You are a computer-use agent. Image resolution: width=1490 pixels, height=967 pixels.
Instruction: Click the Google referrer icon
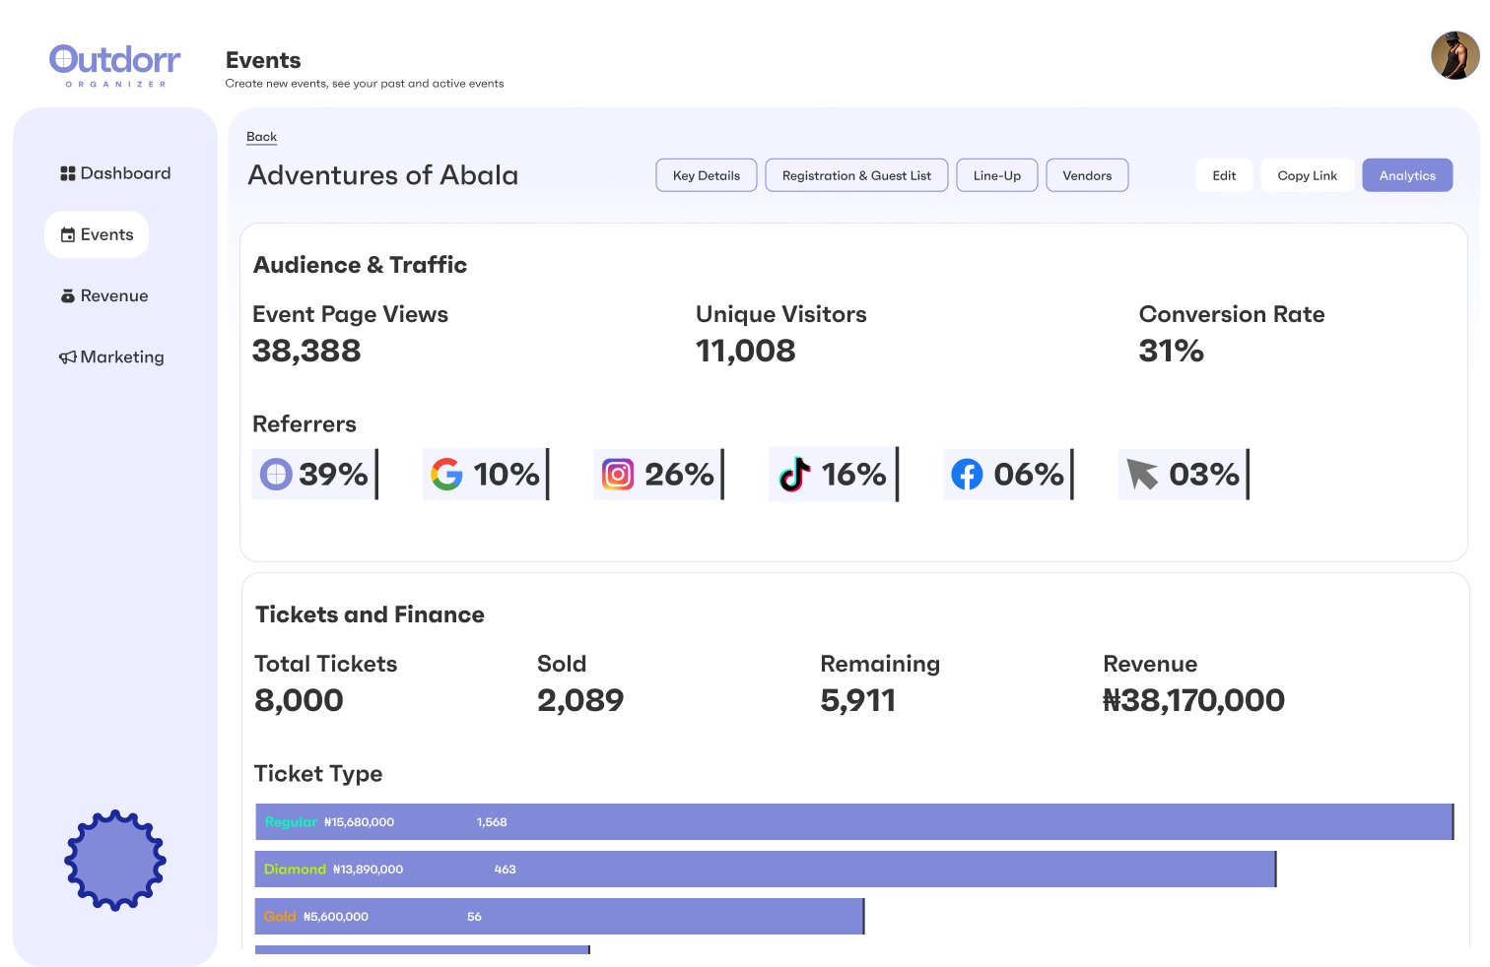coord(446,474)
